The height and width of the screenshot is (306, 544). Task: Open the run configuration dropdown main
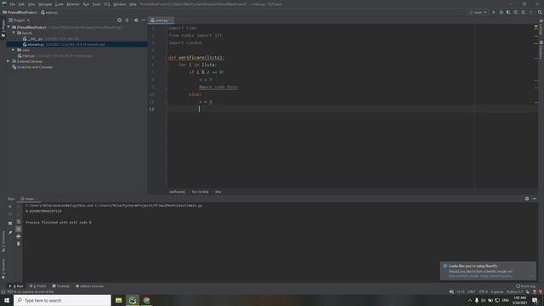[478, 12]
